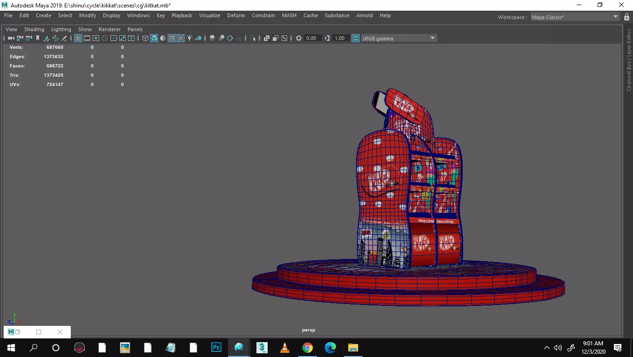The height and width of the screenshot is (357, 633).
Task: Click the Image Plane icon
Action: 47,38
